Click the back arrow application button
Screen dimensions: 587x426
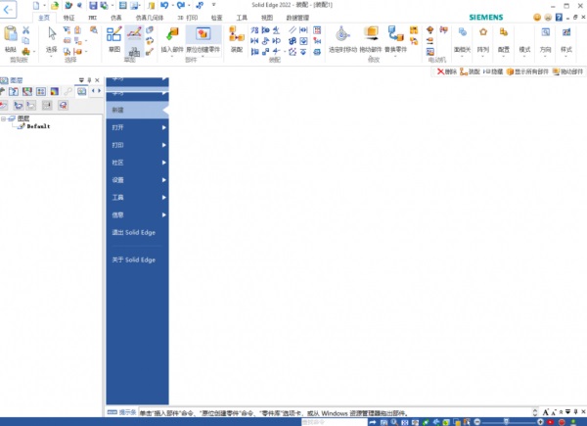9,10
